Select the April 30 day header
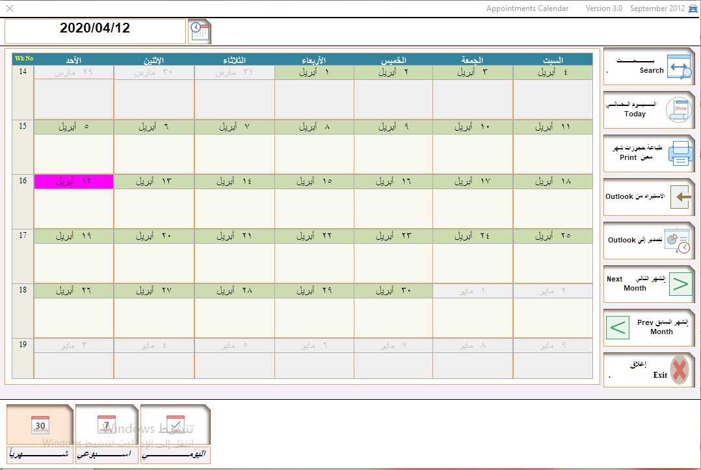This screenshot has width=701, height=470. pos(393,291)
